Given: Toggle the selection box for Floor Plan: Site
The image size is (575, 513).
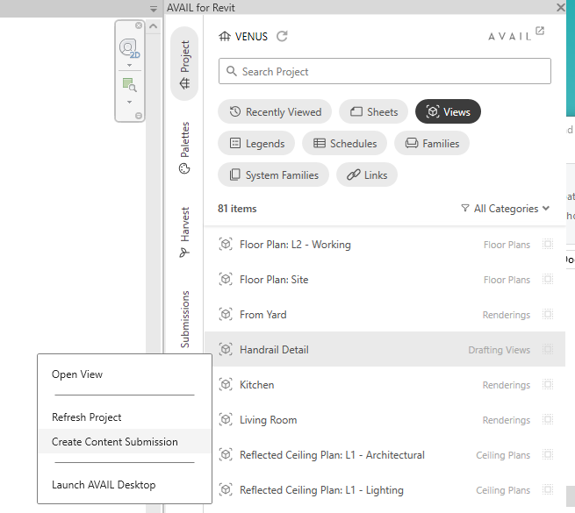Looking at the screenshot, I should point(548,279).
